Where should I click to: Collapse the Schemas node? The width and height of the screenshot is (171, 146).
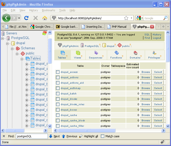(12, 49)
